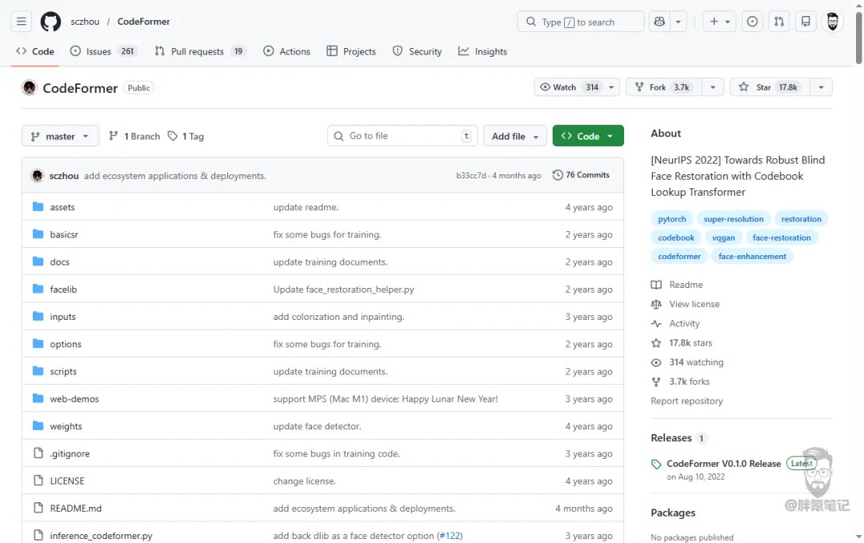This screenshot has width=864, height=543.
Task: Click the GitHub logo icon
Action: point(50,22)
